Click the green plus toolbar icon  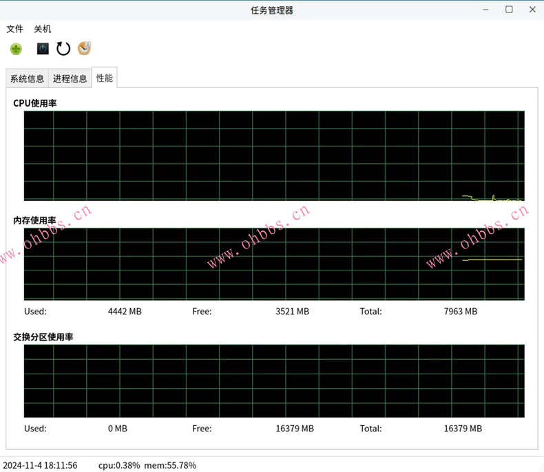coord(16,49)
